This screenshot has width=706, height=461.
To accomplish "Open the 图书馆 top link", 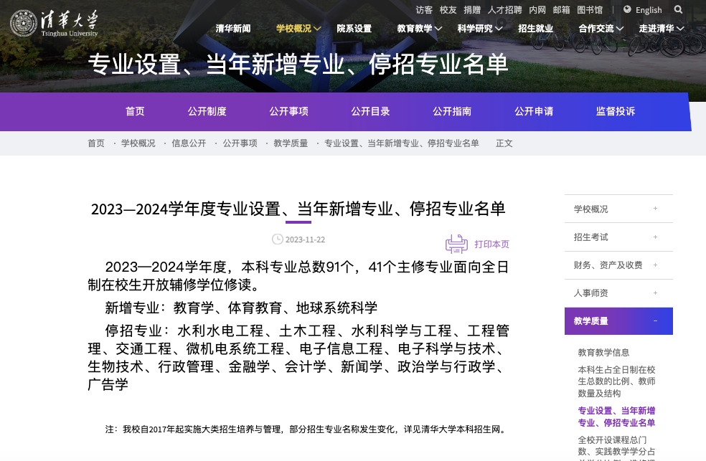I will point(589,10).
